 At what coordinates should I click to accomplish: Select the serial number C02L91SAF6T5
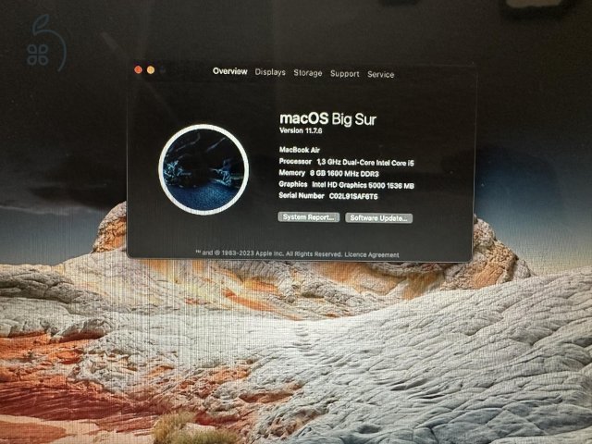point(353,196)
